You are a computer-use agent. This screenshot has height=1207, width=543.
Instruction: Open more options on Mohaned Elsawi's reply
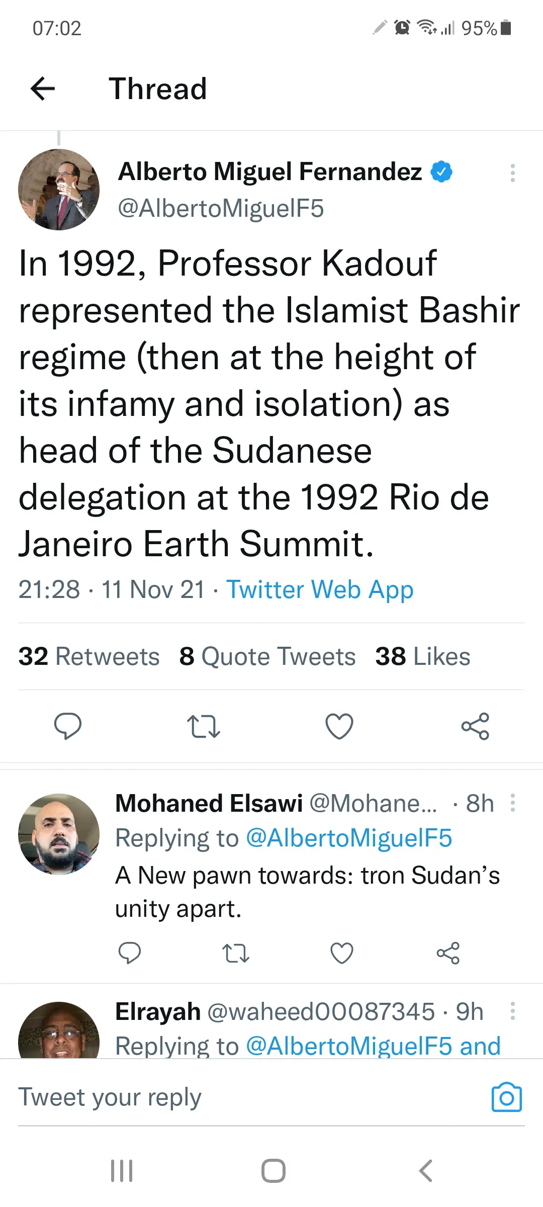pos(512,803)
